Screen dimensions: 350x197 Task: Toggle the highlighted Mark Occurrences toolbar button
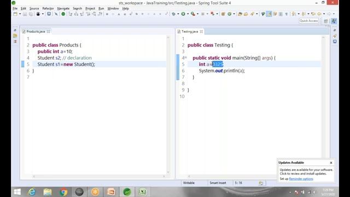(269, 14)
